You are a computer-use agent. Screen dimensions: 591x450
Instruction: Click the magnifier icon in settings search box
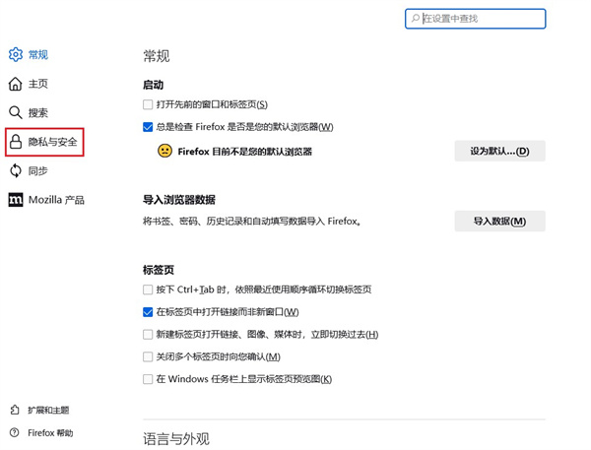pos(416,18)
